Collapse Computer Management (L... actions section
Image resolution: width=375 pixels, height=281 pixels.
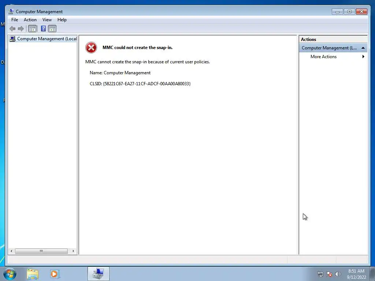(x=363, y=48)
